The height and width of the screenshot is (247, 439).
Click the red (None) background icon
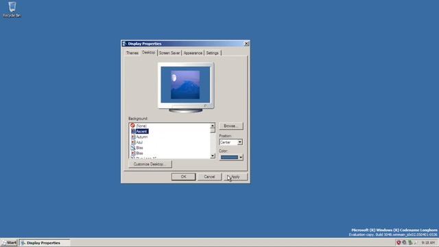tap(132, 126)
